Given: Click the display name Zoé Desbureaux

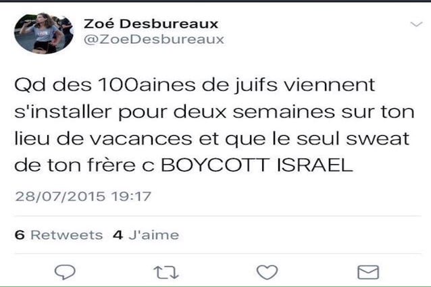Looking at the screenshot, I should (x=151, y=24).
